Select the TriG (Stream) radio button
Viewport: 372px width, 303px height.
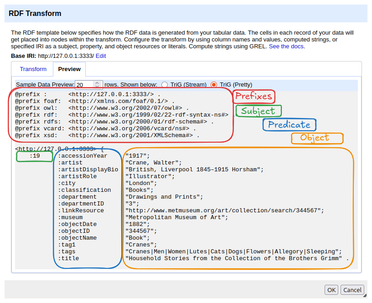[165, 85]
